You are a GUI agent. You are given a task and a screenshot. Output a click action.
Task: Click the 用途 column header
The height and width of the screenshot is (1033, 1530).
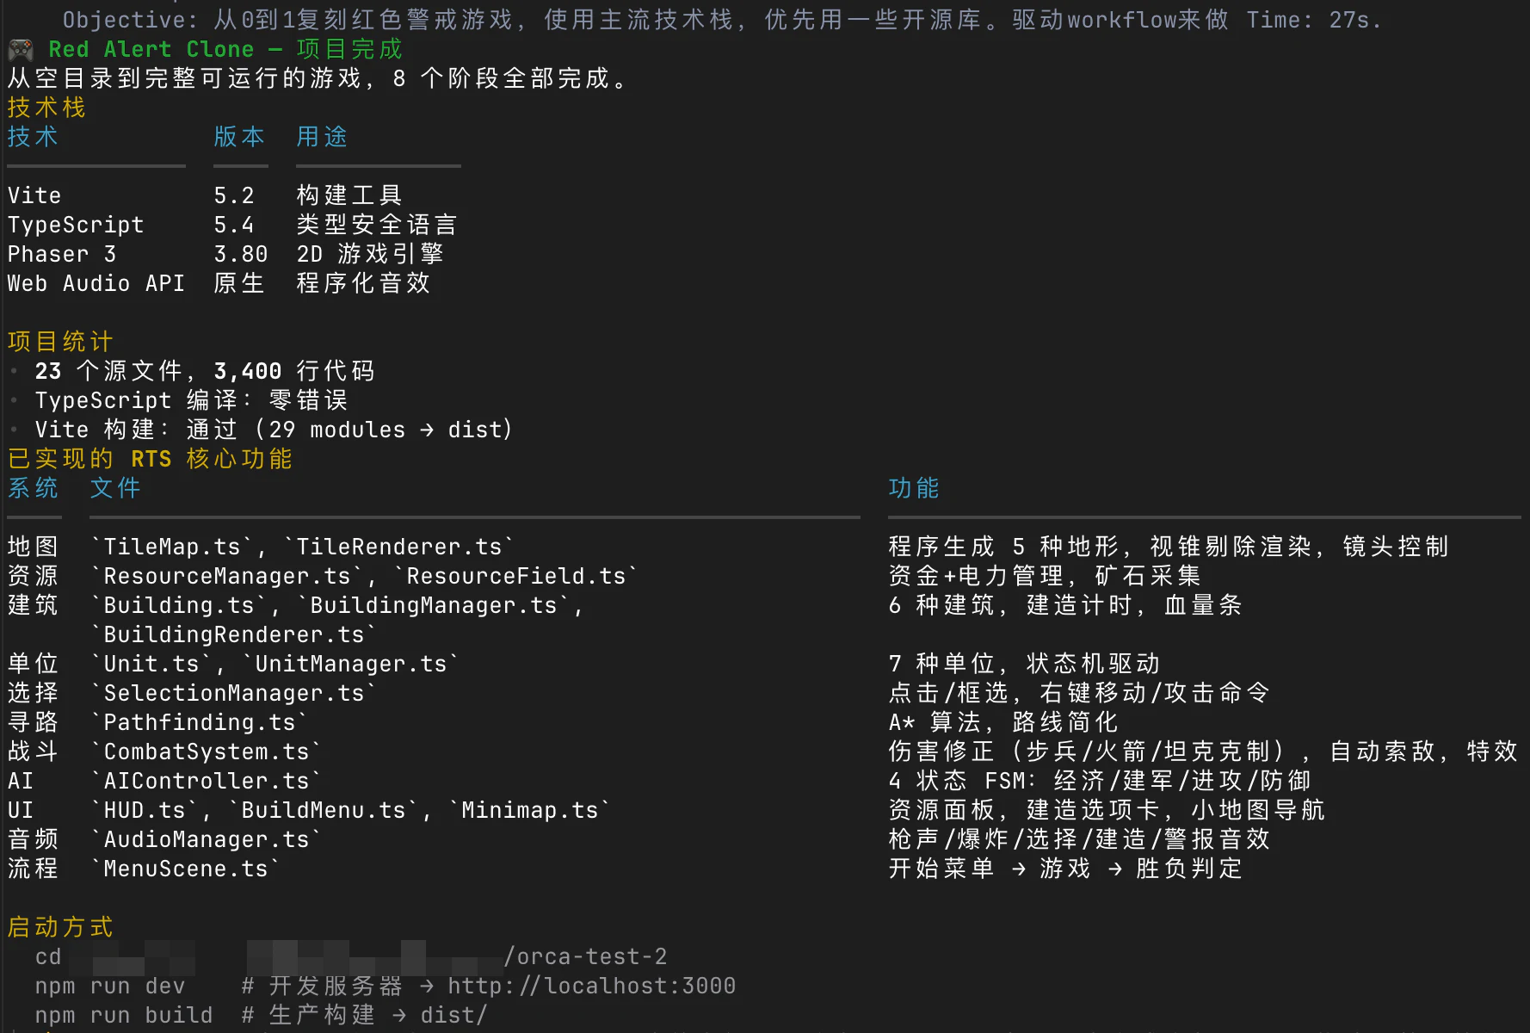(x=322, y=137)
